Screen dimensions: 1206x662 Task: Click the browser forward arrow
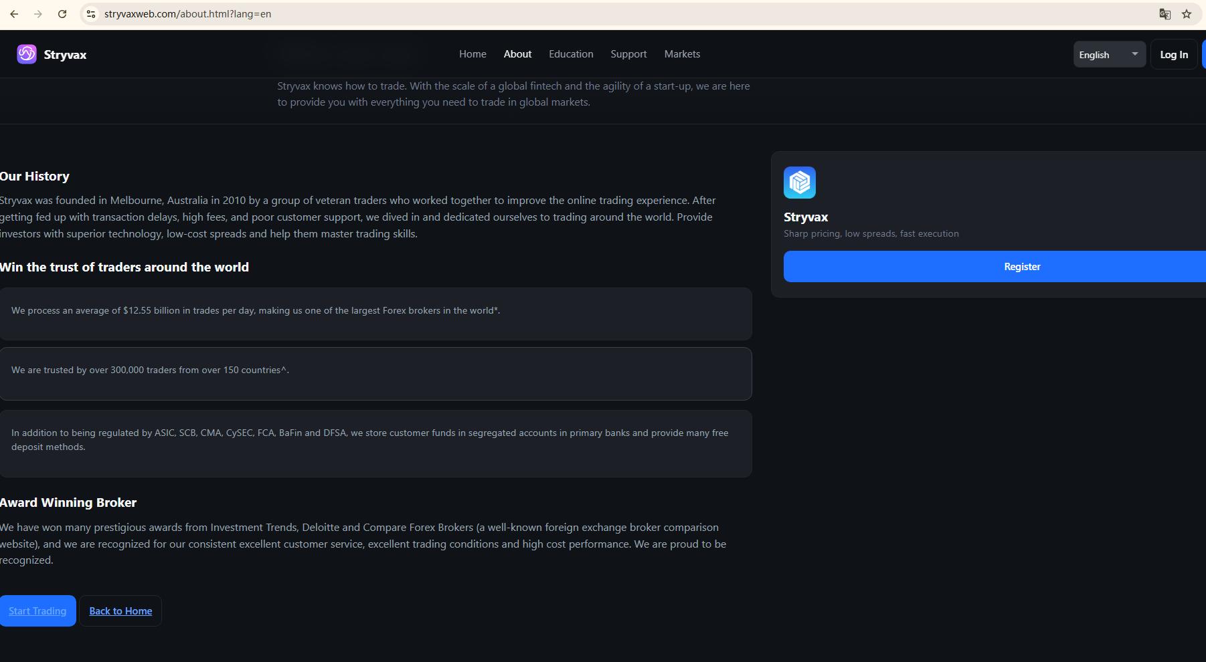coord(38,14)
